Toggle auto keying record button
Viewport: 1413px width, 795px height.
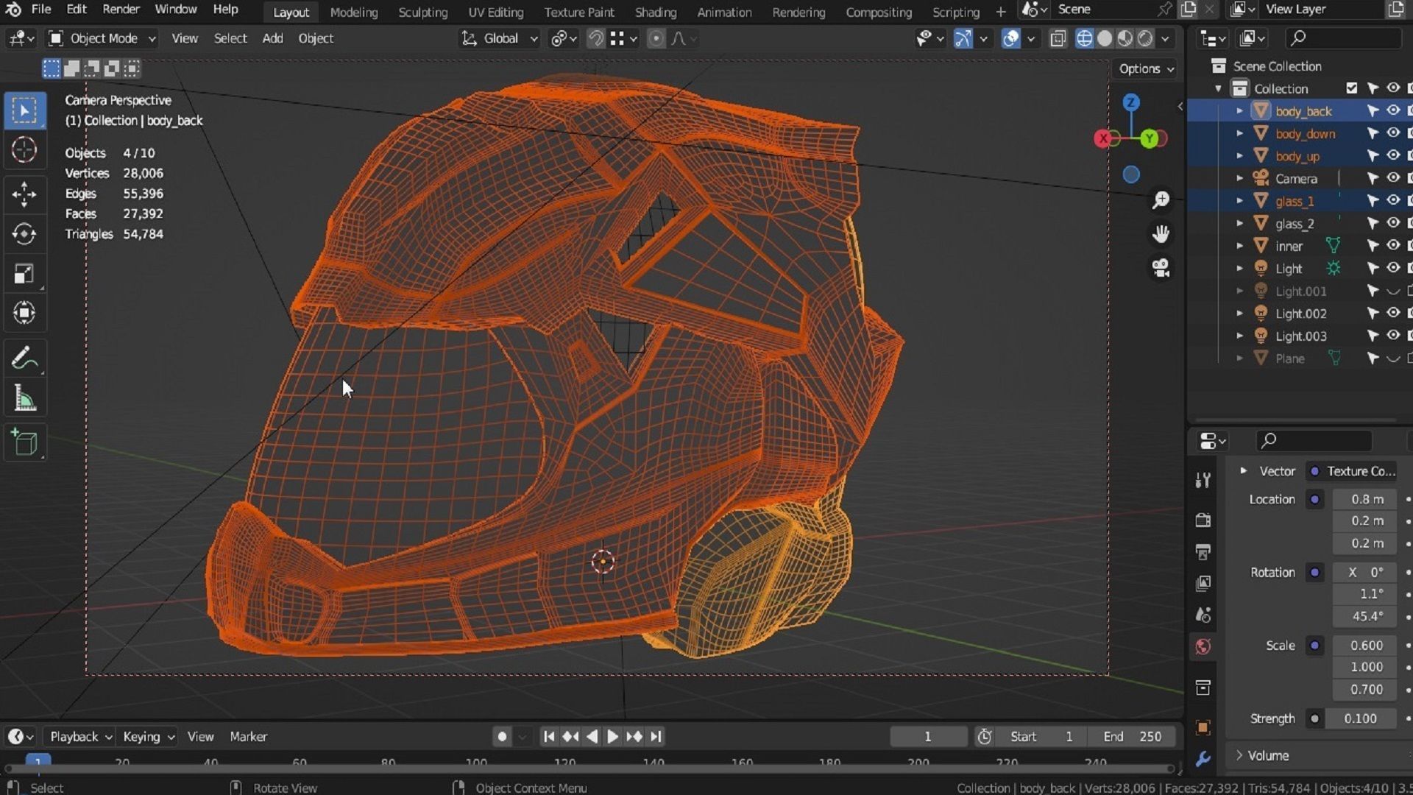502,736
